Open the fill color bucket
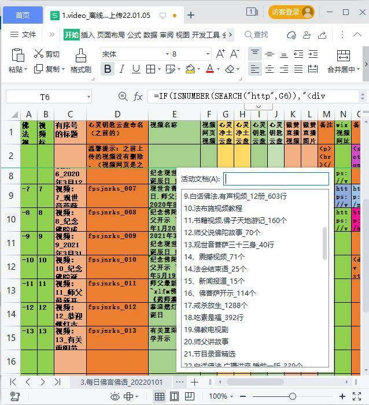369x405 pixels. [x=190, y=69]
